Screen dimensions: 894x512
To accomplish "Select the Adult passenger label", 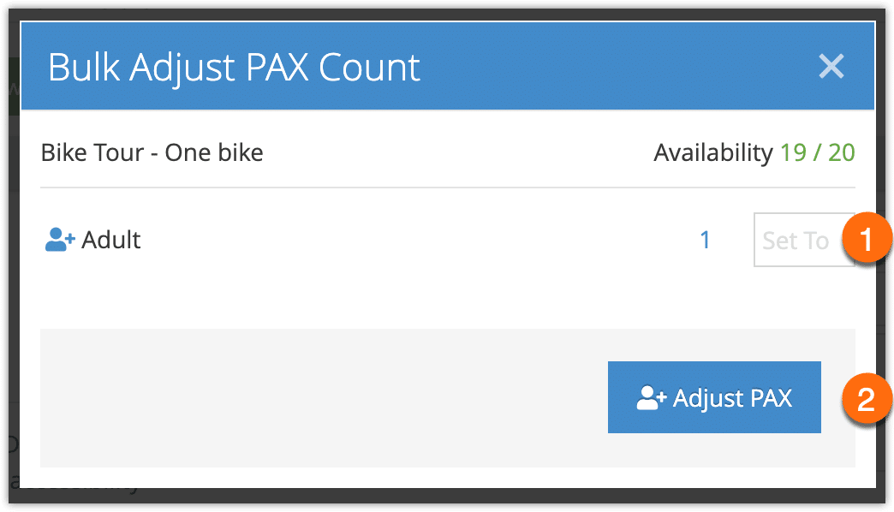I will (111, 240).
